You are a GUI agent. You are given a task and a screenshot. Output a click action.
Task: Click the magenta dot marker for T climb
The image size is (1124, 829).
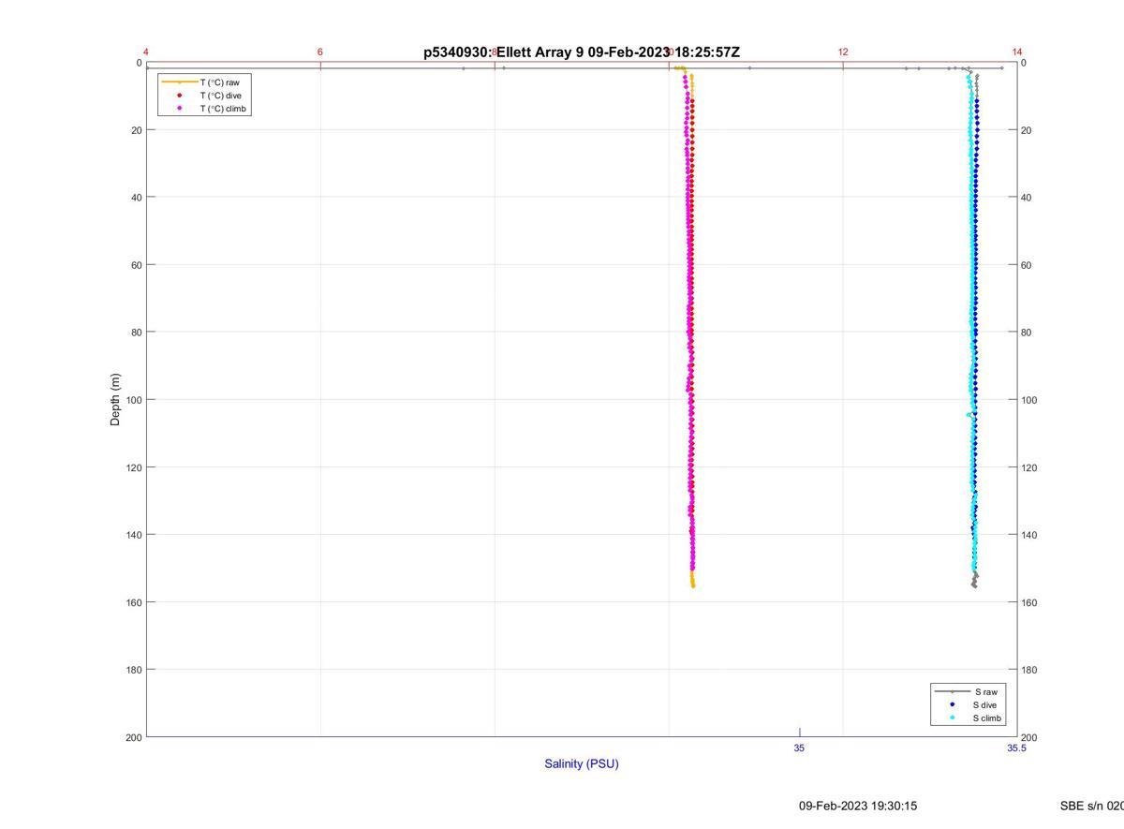180,109
